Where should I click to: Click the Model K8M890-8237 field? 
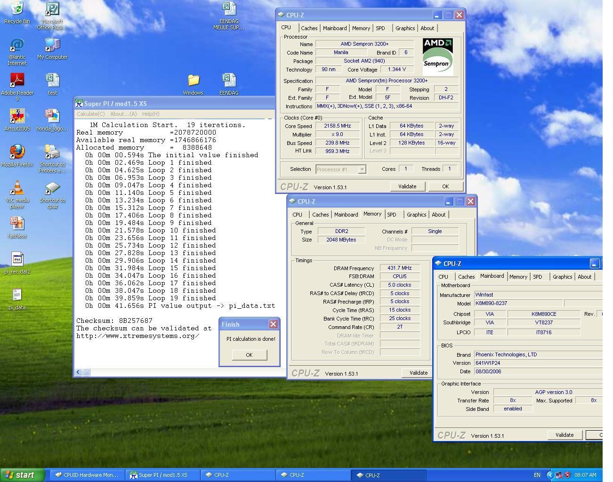(x=518, y=303)
